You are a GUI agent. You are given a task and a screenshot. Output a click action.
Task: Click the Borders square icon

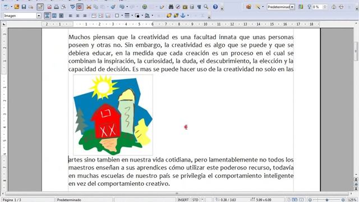pos(117,16)
